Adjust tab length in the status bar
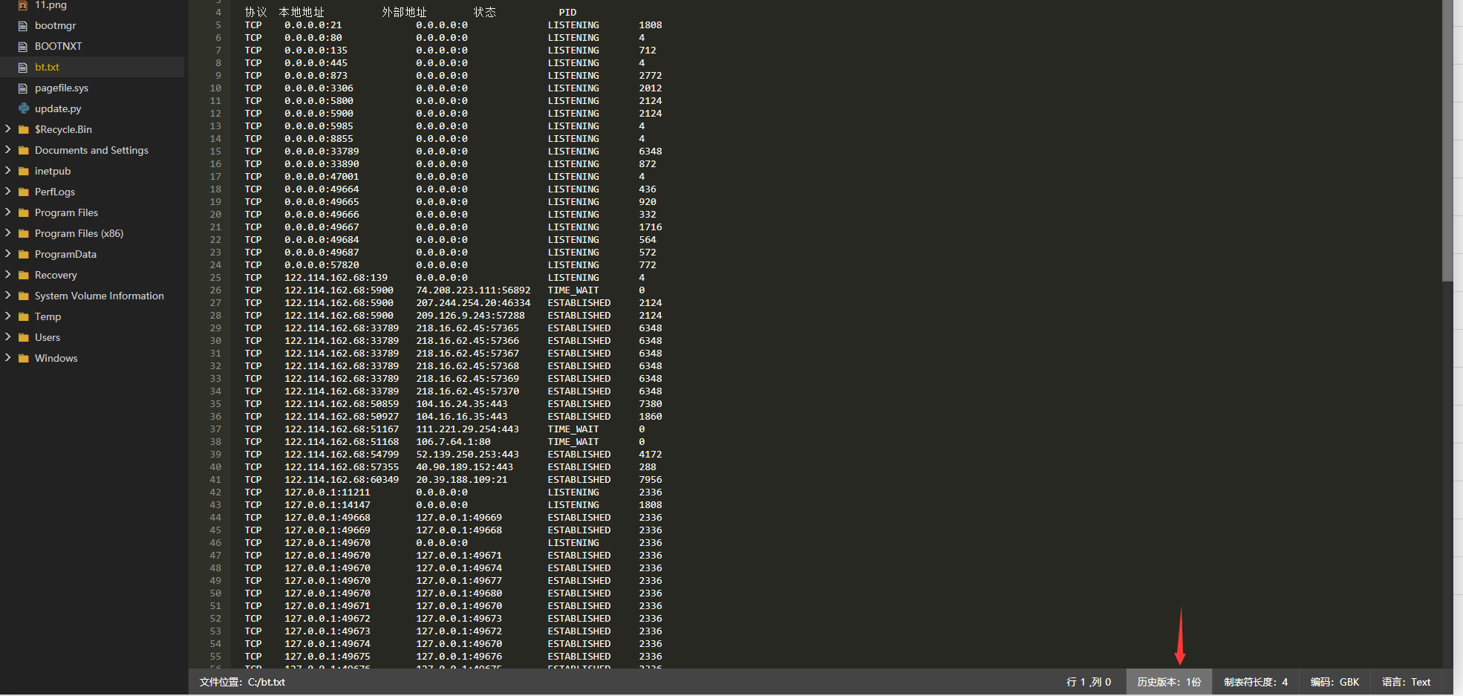The image size is (1463, 696). pos(1256,682)
